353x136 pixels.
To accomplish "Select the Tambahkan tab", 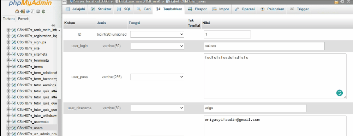I will tap(169, 9).
